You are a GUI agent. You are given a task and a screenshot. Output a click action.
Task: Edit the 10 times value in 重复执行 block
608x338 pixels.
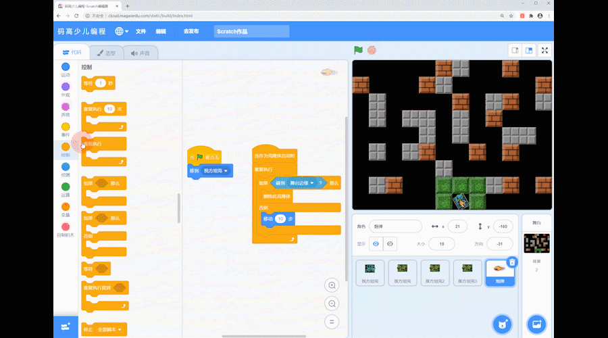click(x=109, y=109)
